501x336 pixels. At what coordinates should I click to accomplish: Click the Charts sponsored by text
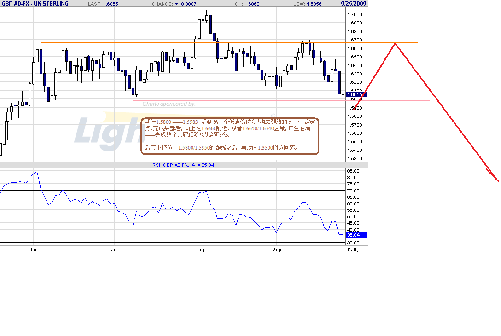(169, 104)
